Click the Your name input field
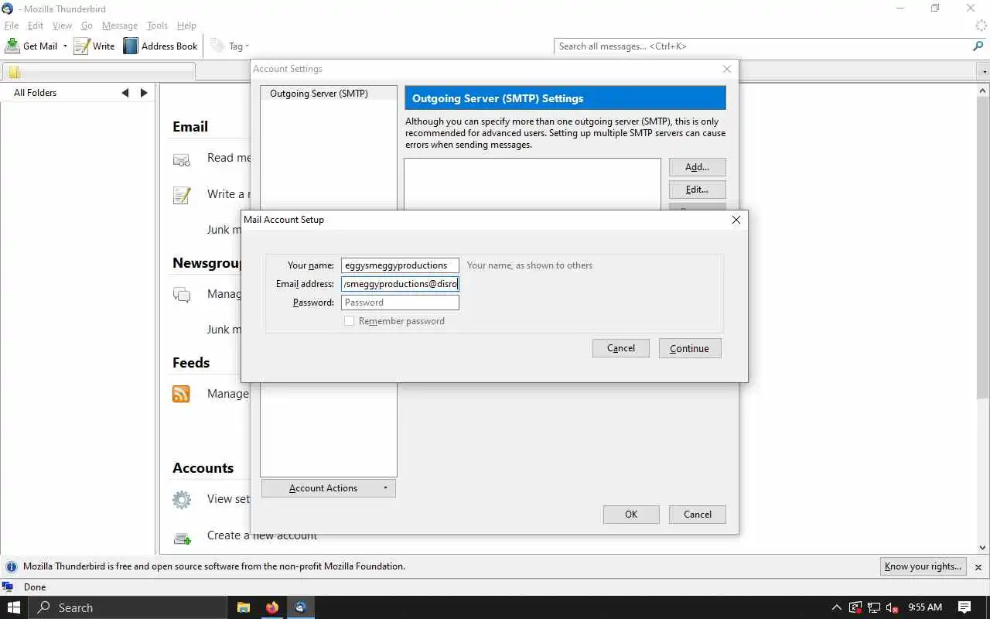 click(400, 265)
